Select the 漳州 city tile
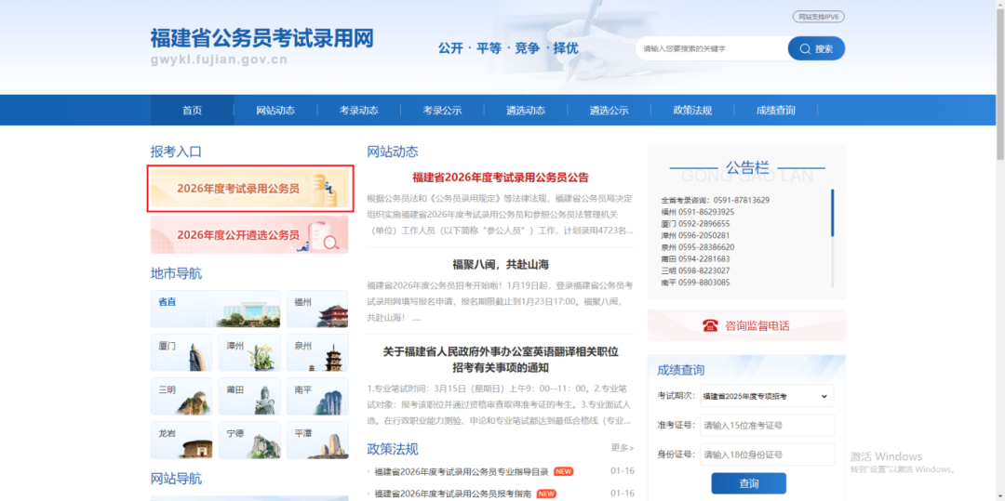Image resolution: width=1005 pixels, height=501 pixels. (249, 353)
